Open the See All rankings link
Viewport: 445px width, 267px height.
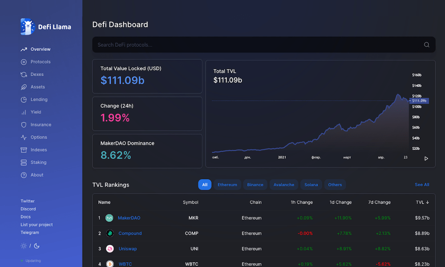click(x=422, y=185)
